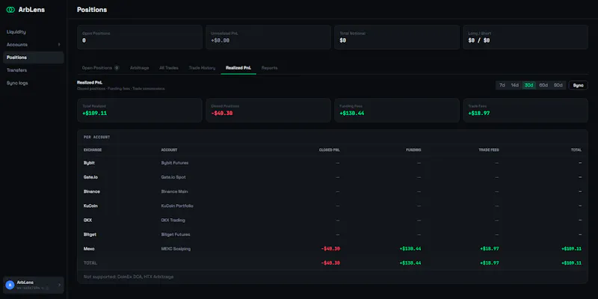Viewport: 598px width, 299px height.
Task: Click the 'Gate.io Spot' account cell
Action: (x=173, y=177)
